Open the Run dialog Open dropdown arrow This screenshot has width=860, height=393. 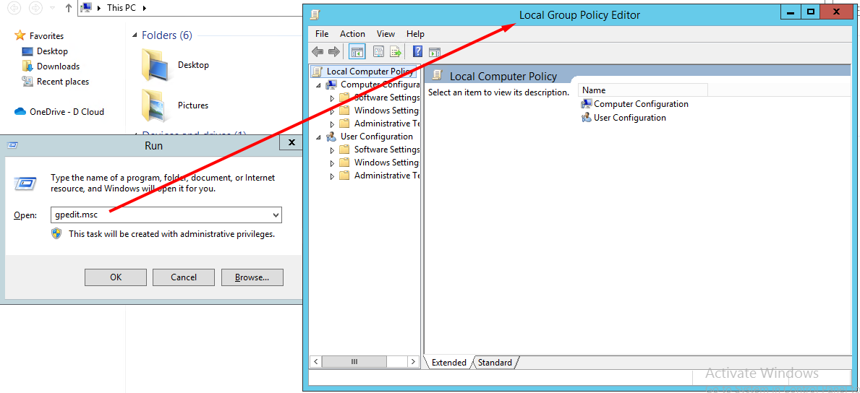tap(275, 215)
